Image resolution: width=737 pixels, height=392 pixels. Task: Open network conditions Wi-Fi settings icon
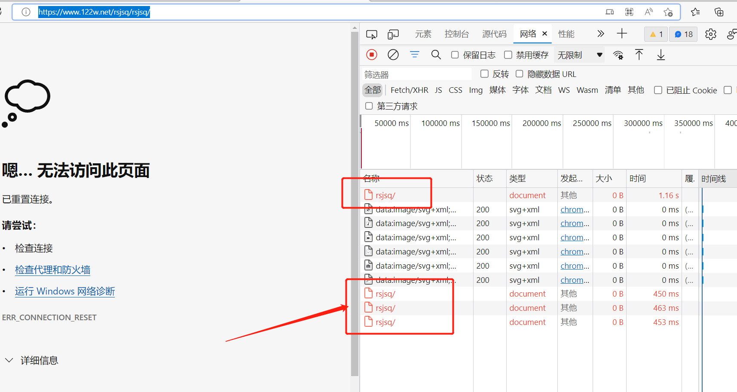[x=618, y=55]
